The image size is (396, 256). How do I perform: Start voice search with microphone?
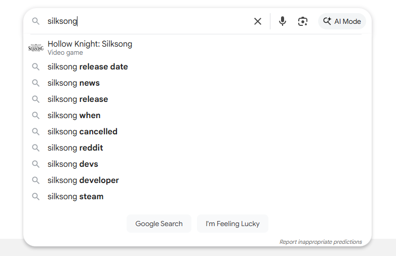coord(283,21)
